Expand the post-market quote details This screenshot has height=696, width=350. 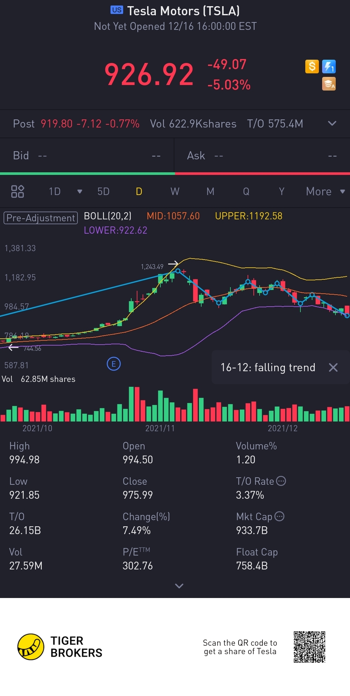coord(332,123)
